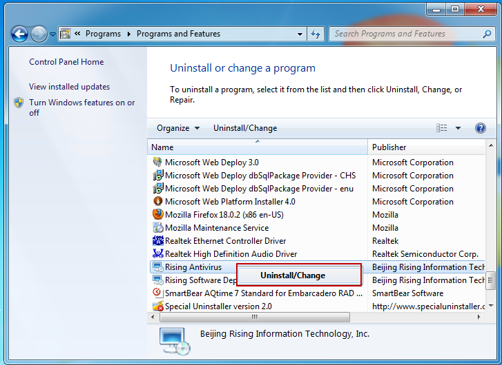Open Turn Windows features on or off
Viewport: 502px width, 365px height.
82,107
